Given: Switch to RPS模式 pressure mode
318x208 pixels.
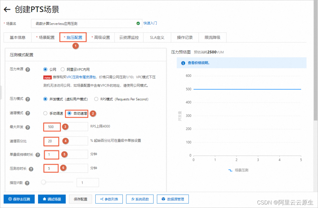Looking at the screenshot, I should [x=96, y=99].
